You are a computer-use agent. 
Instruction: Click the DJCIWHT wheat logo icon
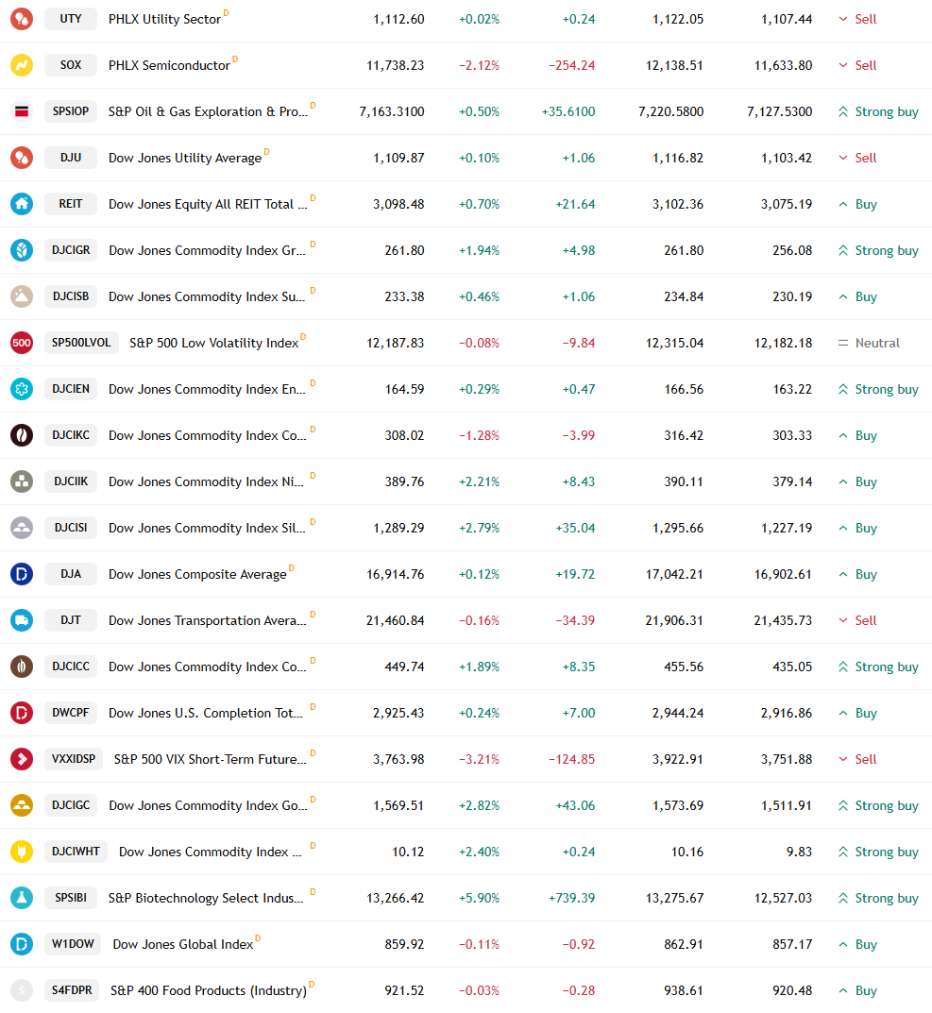pyautogui.click(x=22, y=852)
